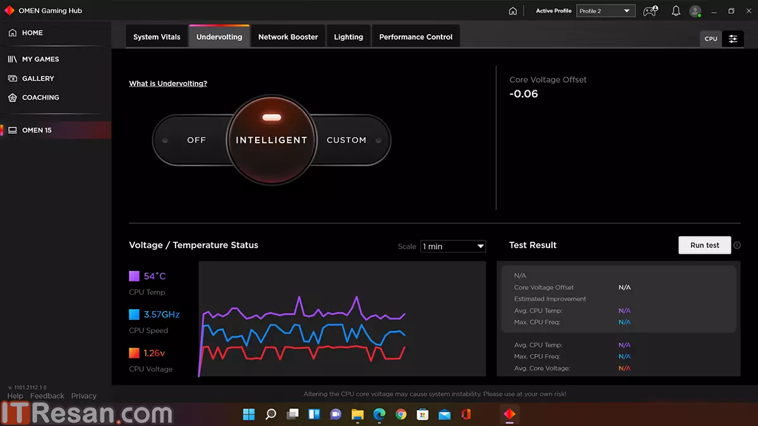This screenshot has height=426, width=758.
Task: Launch Google Chrome from the taskbar
Action: [400, 414]
